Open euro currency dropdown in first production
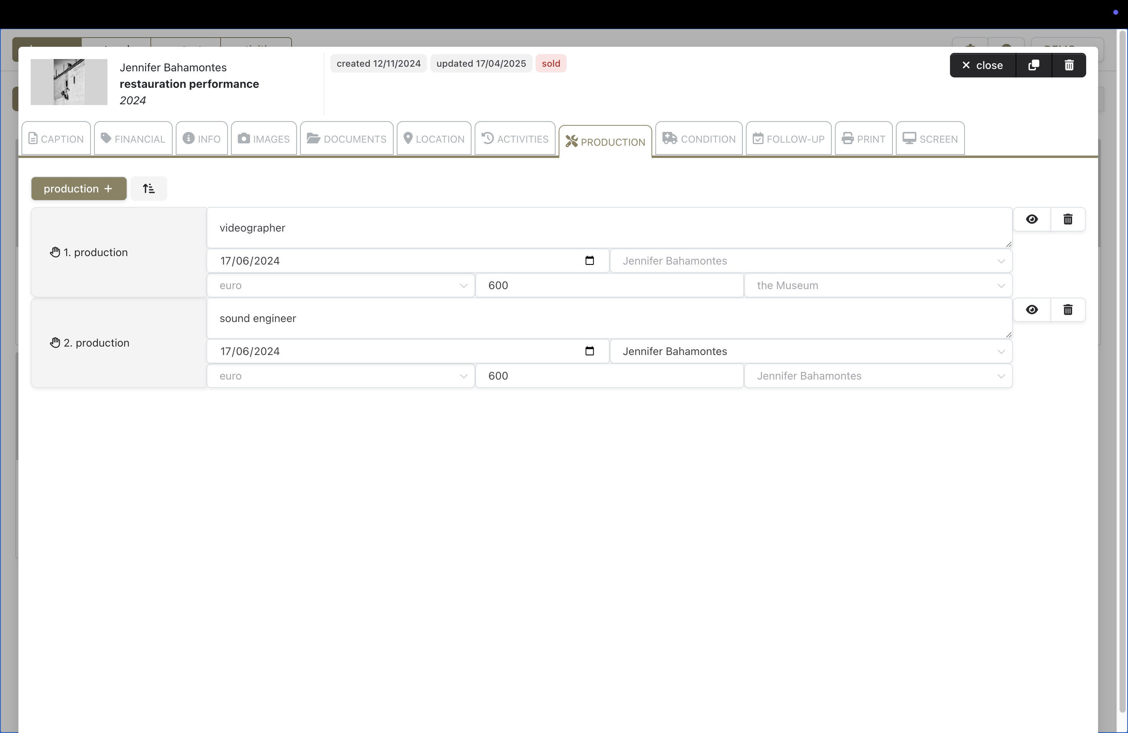This screenshot has height=733, width=1128. [x=340, y=286]
